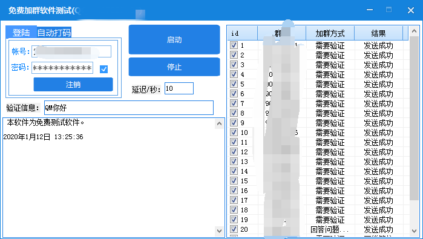Toggle checkbox for row id 5
This screenshot has height=239, width=423.
coord(234,84)
